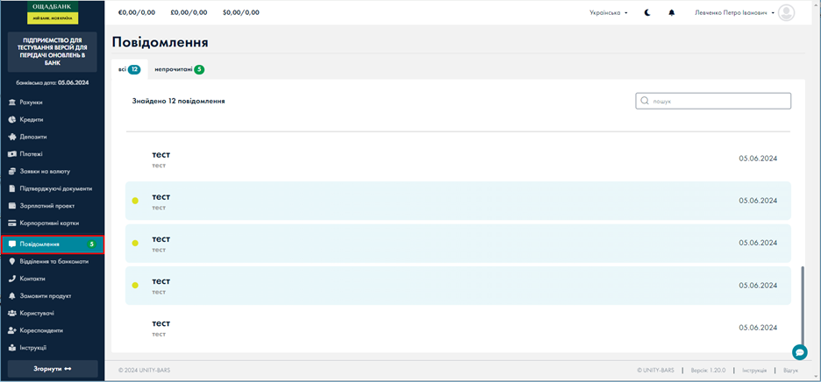Open Корпоративні картки section

[x=48, y=223]
